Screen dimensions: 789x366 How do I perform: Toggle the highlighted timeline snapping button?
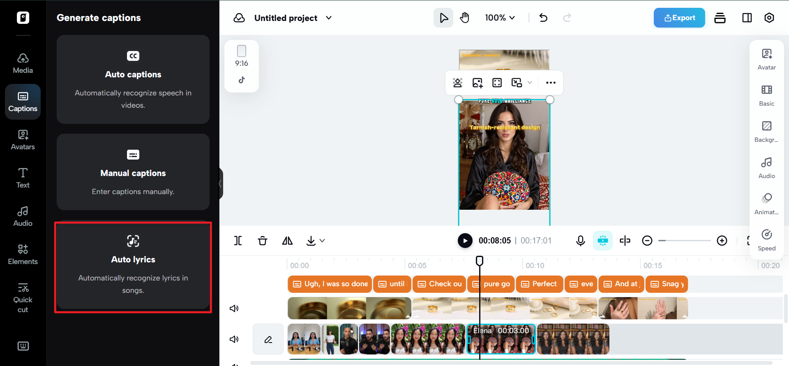coord(602,241)
